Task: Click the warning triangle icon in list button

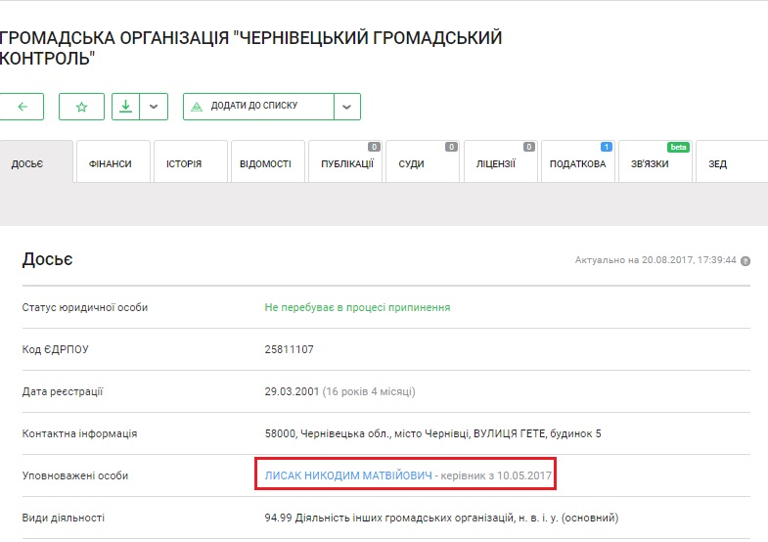Action: point(197,107)
